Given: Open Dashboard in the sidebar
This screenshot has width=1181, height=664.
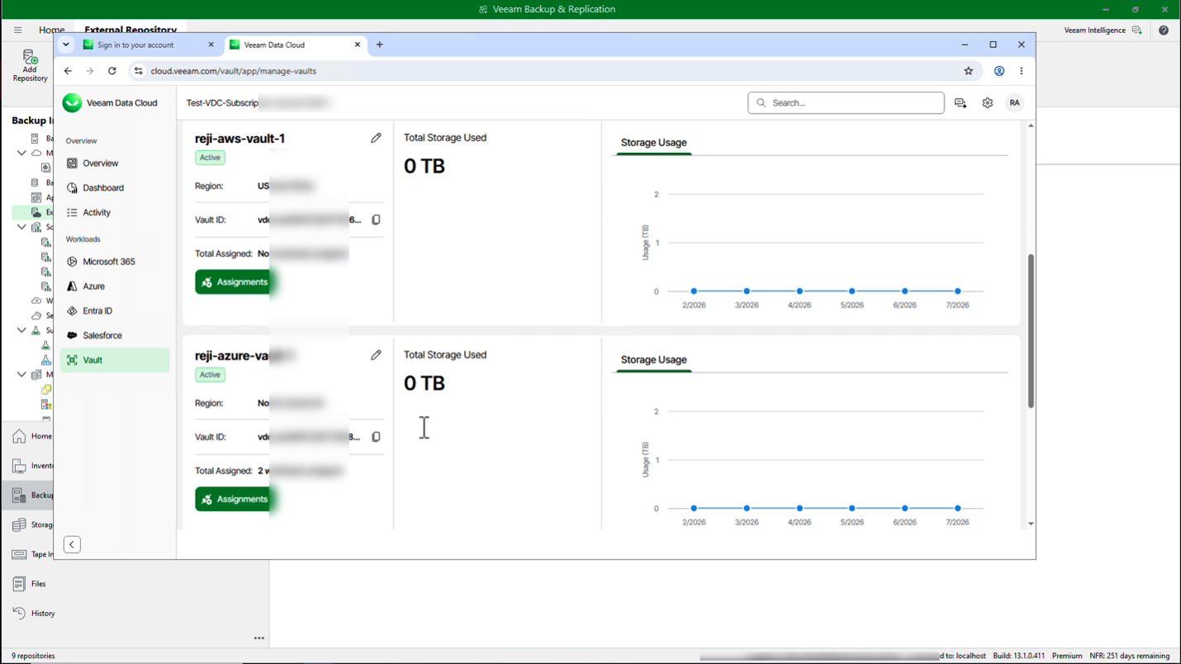Looking at the screenshot, I should [115, 188].
